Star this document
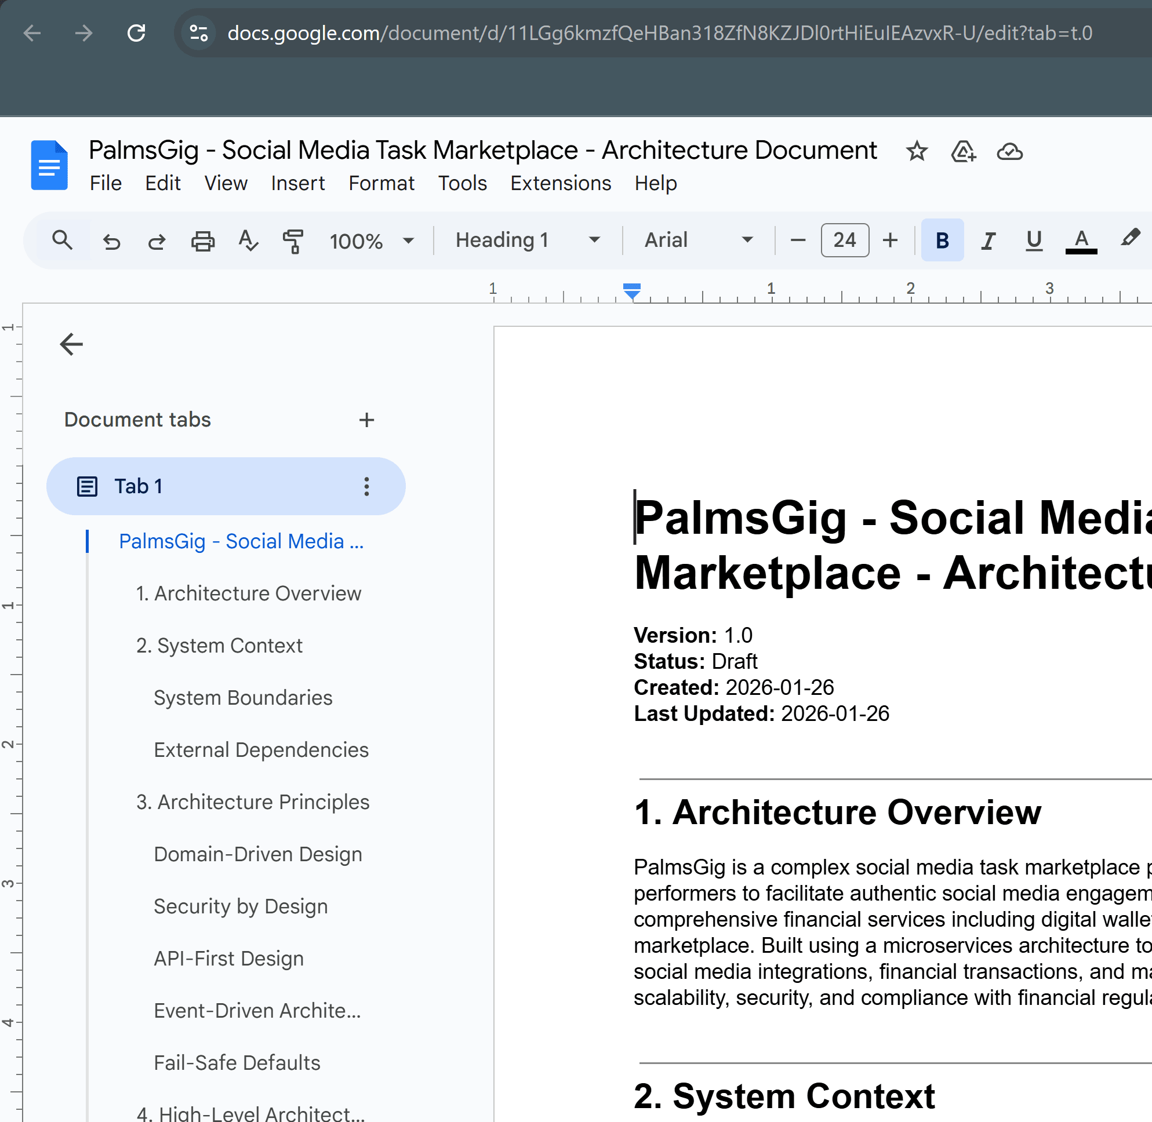This screenshot has width=1152, height=1122. click(916, 151)
